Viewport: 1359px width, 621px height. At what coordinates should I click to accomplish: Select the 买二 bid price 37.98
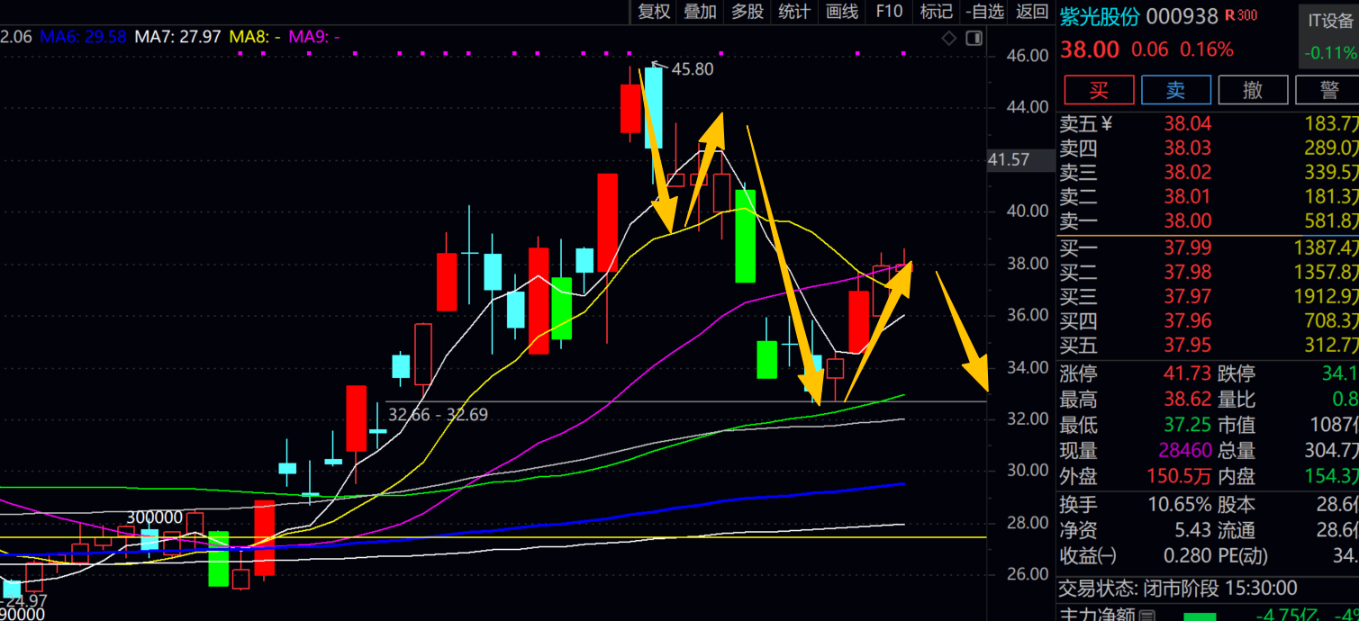1188,272
